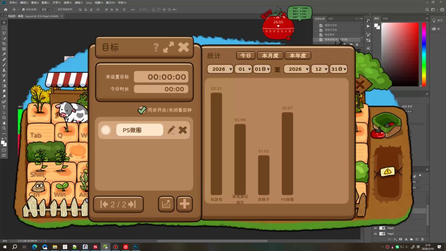Click the play actions panel icon
This screenshot has width=446, height=251.
coord(368,26)
